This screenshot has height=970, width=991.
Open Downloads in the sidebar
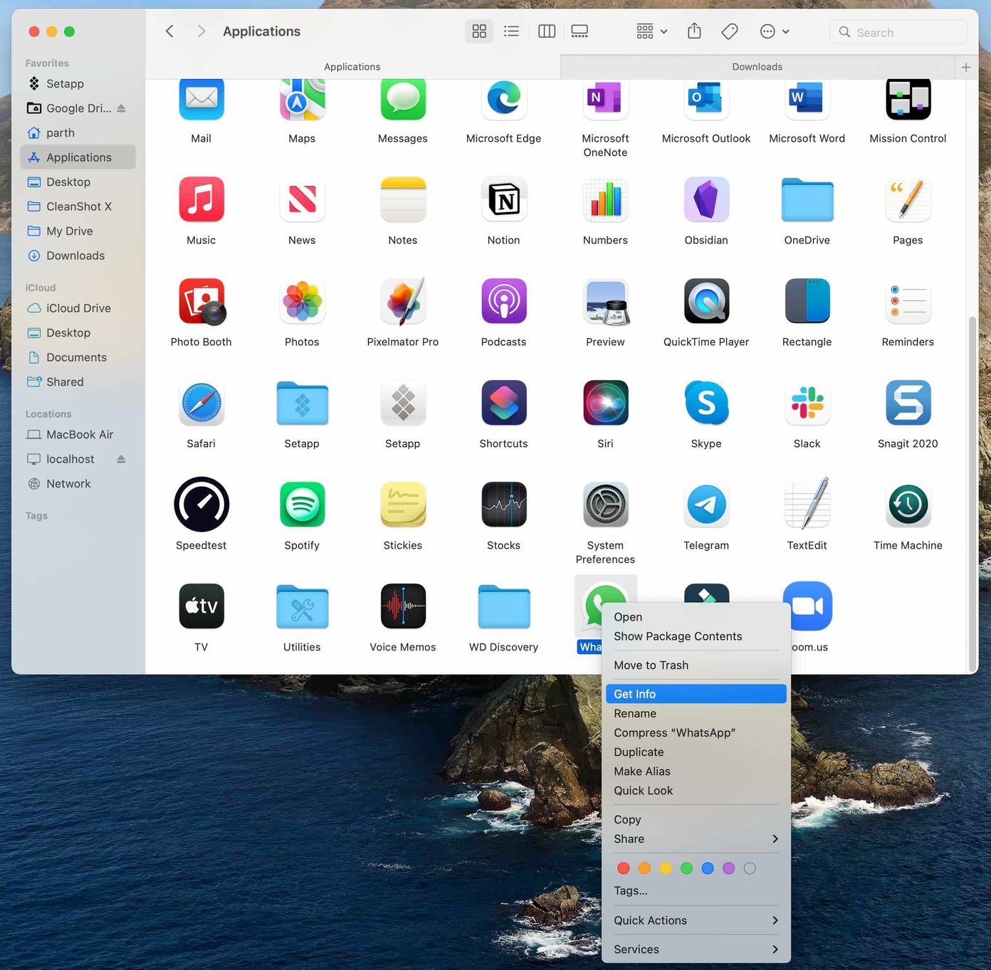click(x=75, y=255)
